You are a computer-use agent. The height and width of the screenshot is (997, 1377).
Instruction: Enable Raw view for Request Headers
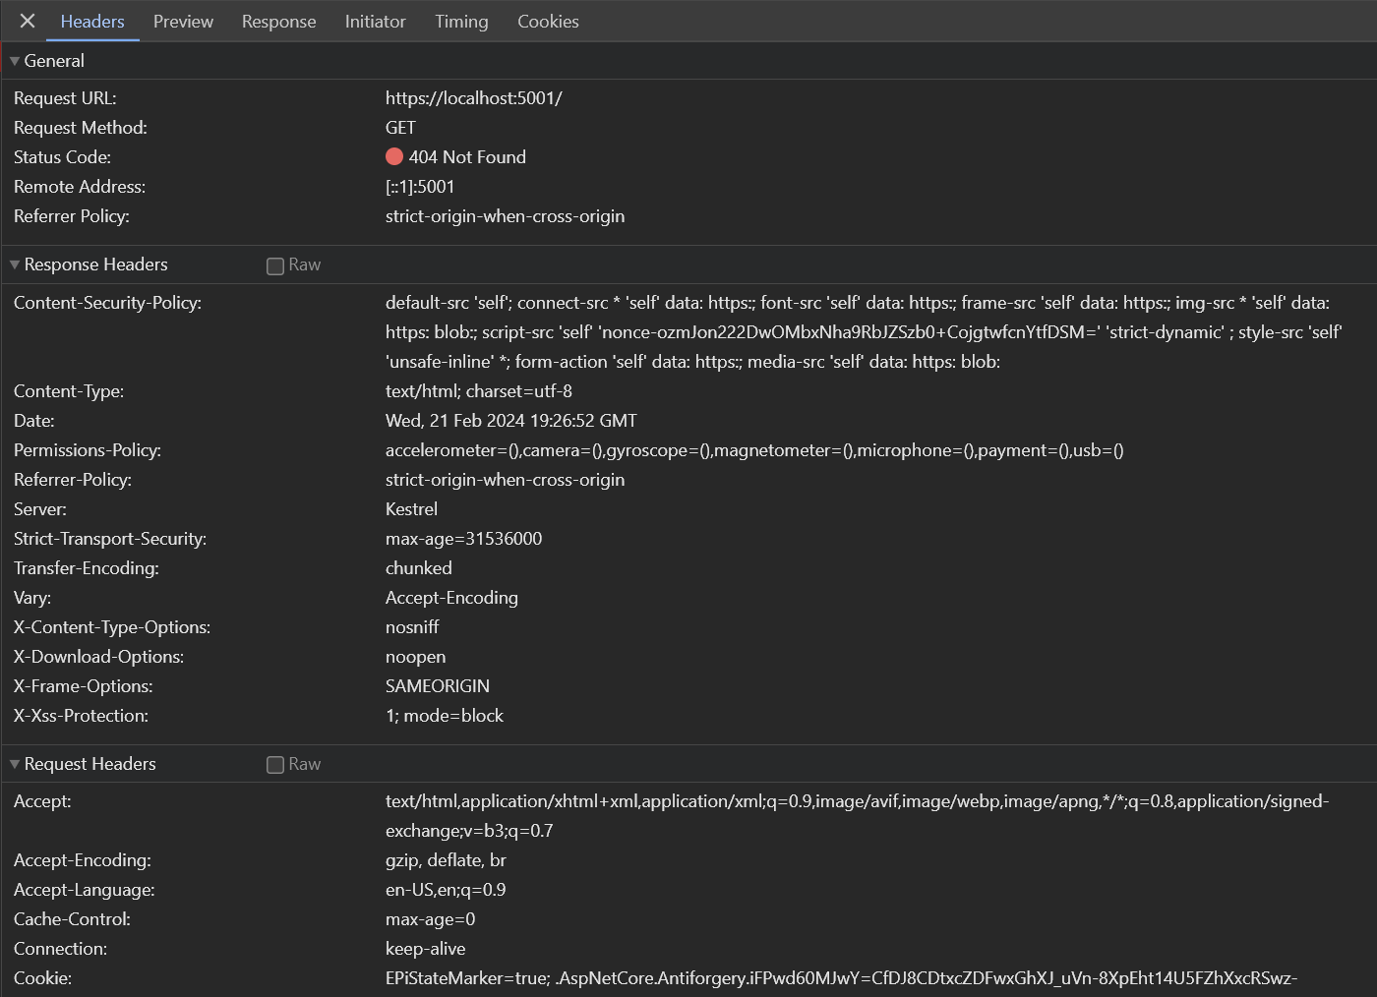275,765
